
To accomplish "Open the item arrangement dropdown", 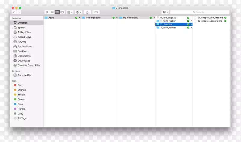I will [70, 12].
